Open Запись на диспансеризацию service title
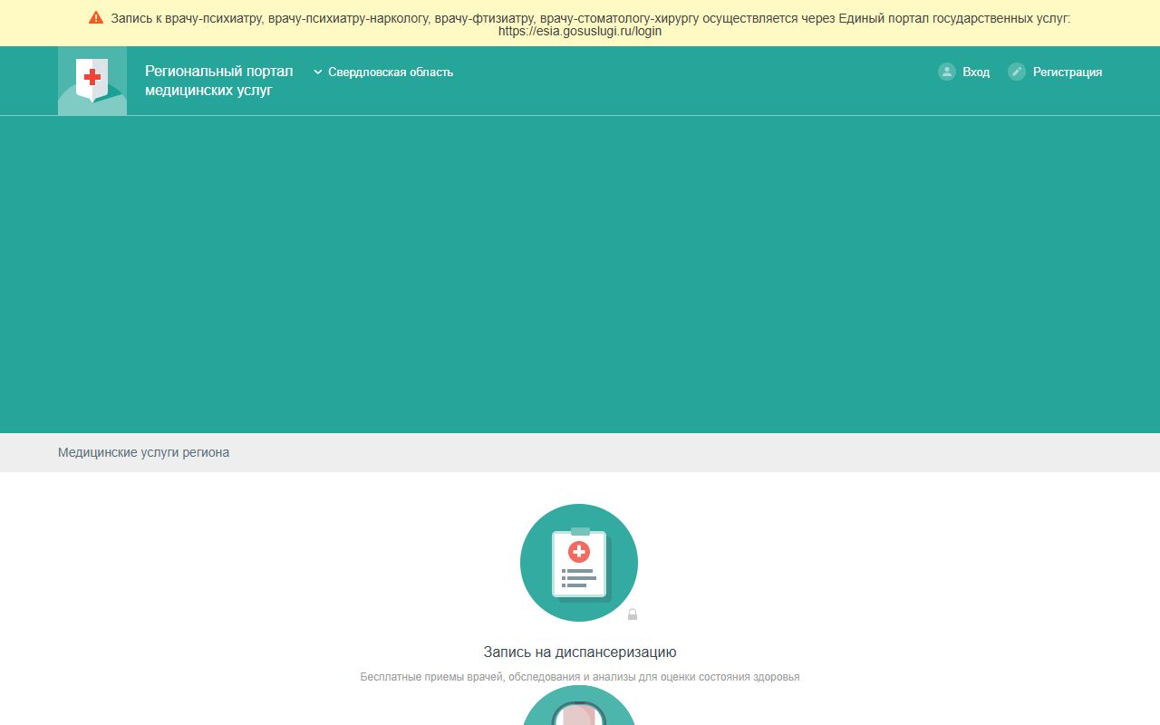This screenshot has height=725, width=1160. [580, 652]
